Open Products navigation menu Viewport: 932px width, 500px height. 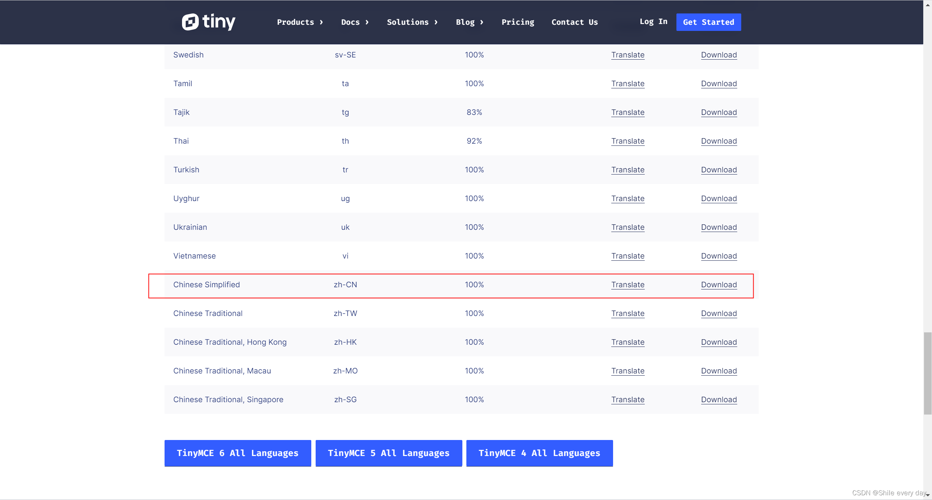(300, 22)
